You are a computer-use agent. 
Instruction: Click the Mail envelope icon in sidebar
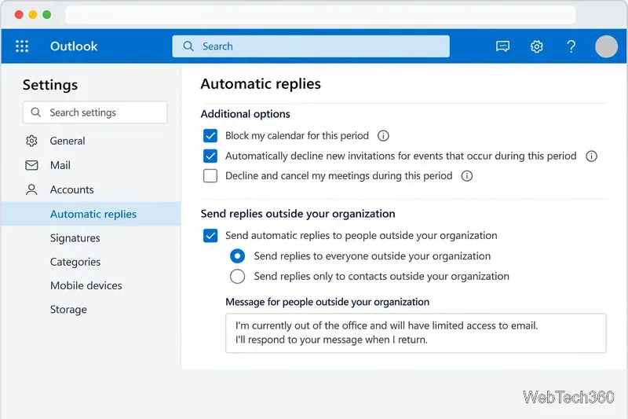31,165
